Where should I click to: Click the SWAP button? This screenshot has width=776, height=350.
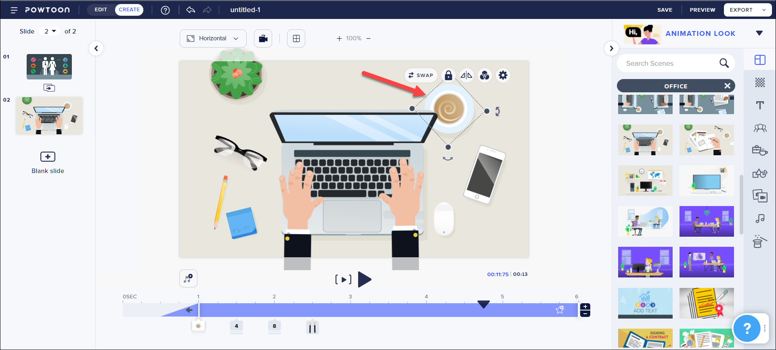pyautogui.click(x=421, y=75)
